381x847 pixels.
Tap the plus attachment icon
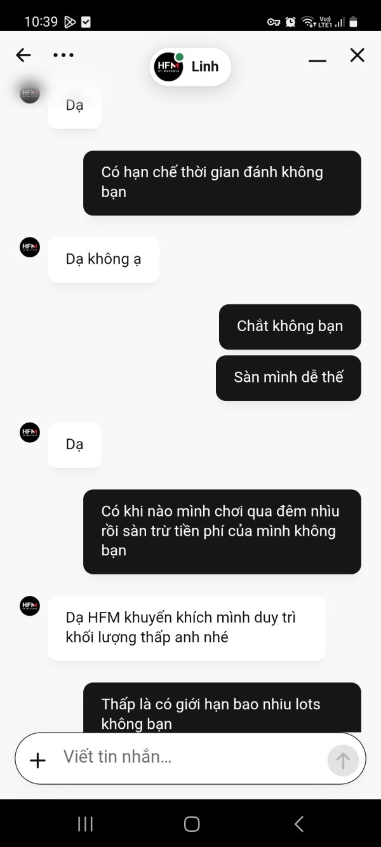[x=38, y=760]
